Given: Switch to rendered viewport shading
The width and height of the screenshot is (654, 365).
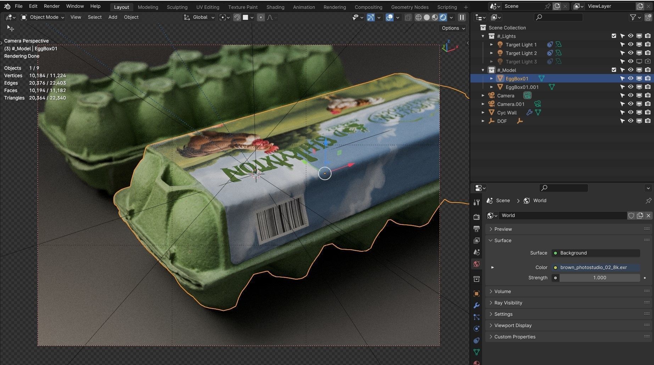Looking at the screenshot, I should pos(443,17).
